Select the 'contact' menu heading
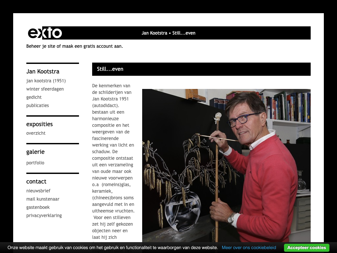This screenshot has height=253, width=337. 36,182
